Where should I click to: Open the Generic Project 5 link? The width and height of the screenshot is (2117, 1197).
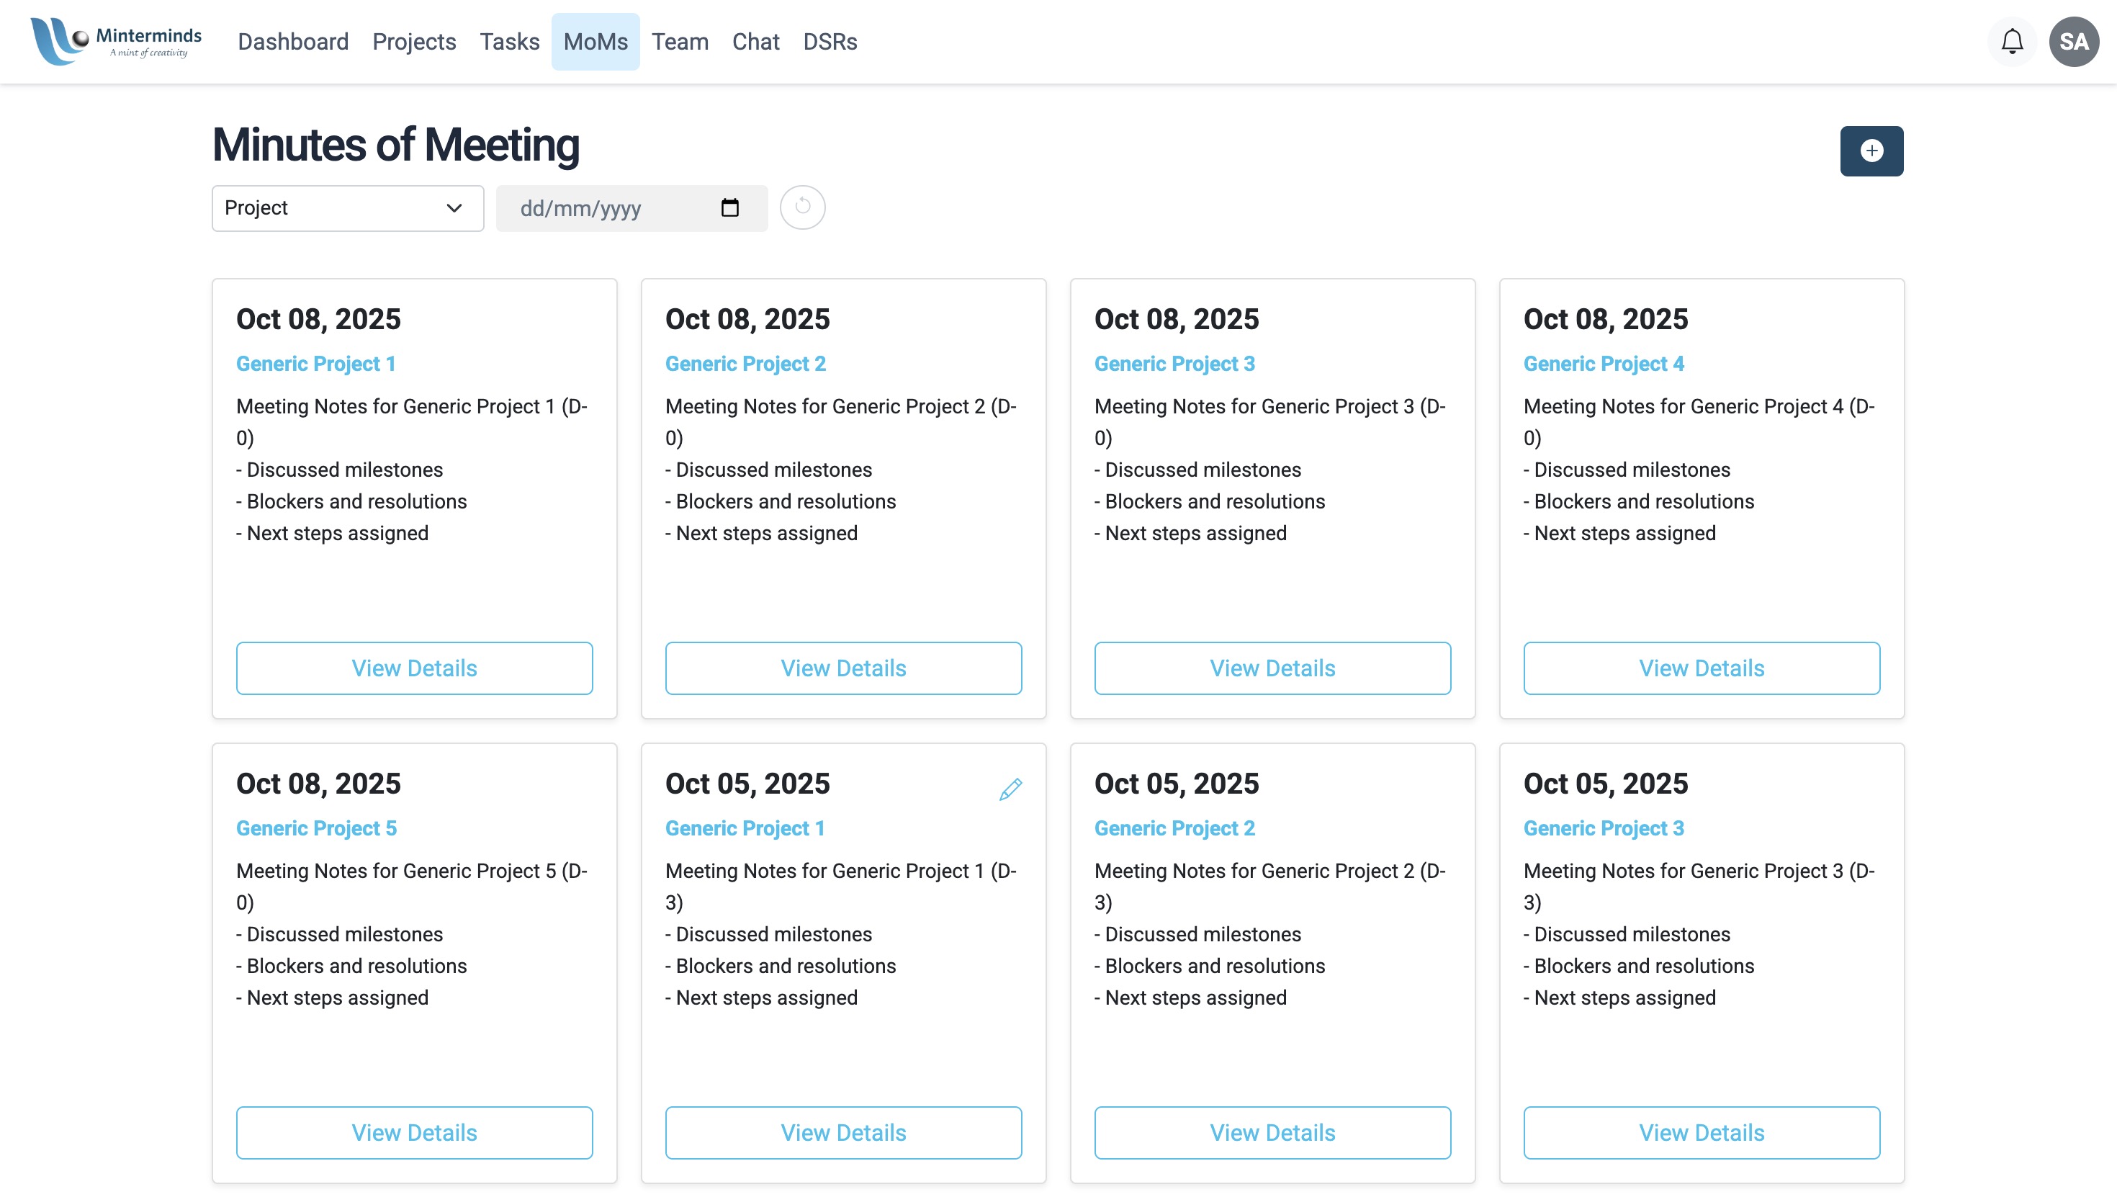[316, 828]
